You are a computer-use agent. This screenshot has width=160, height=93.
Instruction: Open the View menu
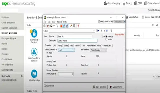54,22
